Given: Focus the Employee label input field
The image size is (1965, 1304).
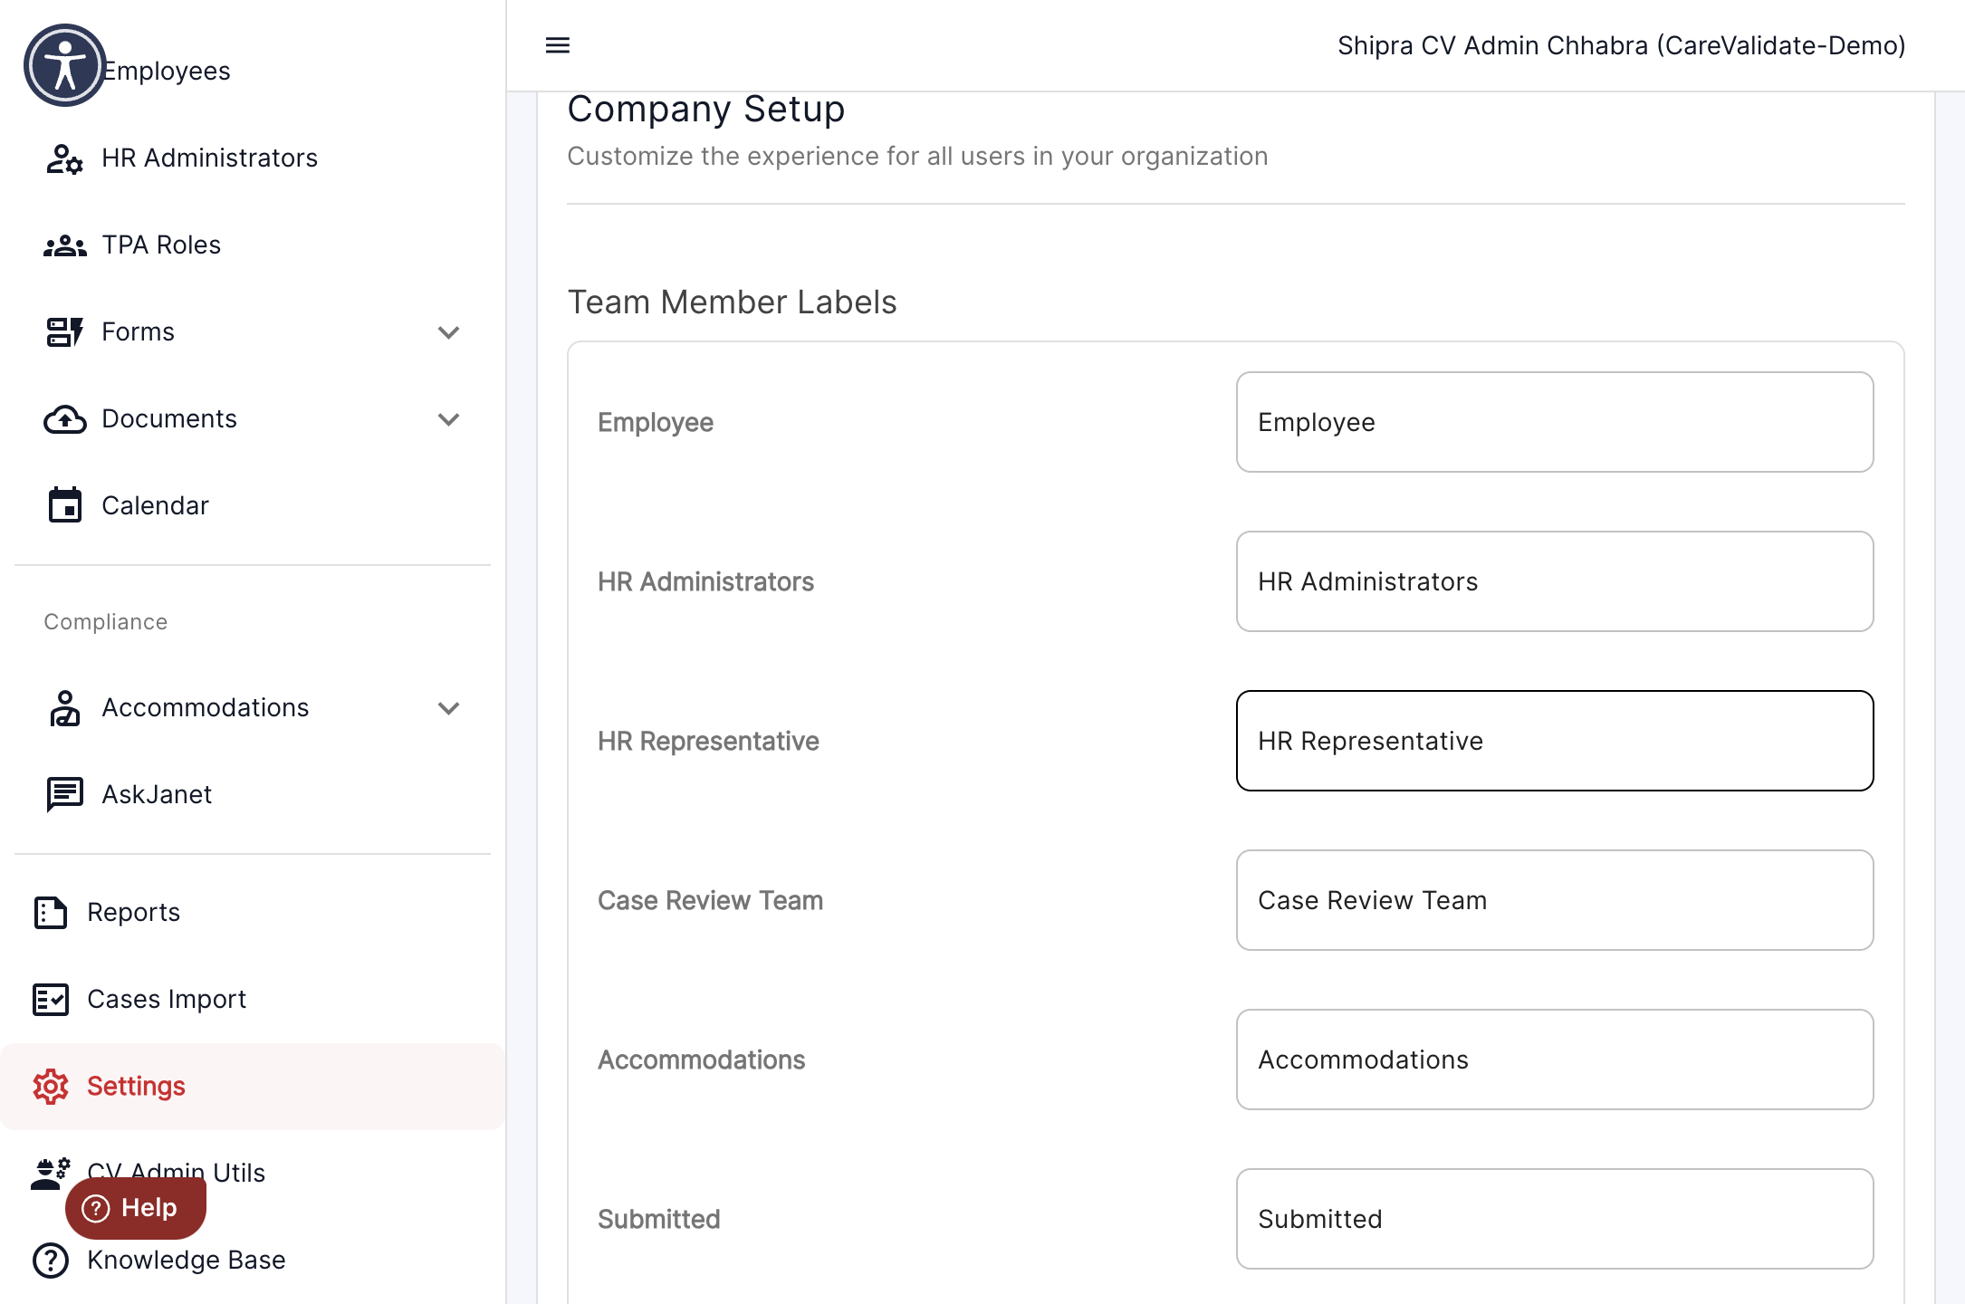Looking at the screenshot, I should tap(1555, 422).
